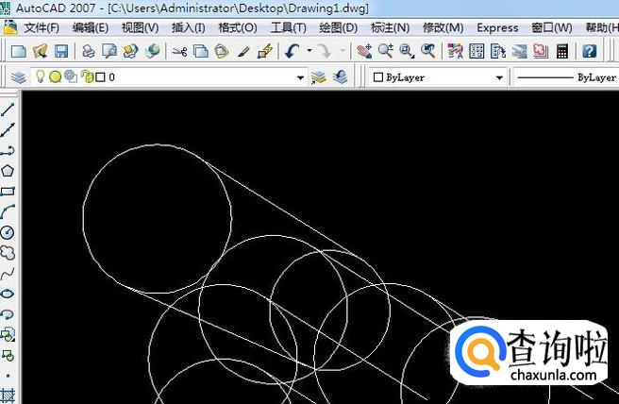This screenshot has height=404, width=619.
Task: Open the Help question mark icon
Action: (590, 51)
